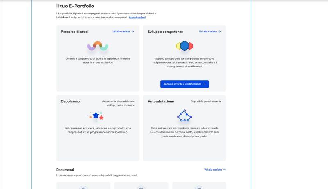This screenshot has width=328, height=189.
Task: Go to the Percorso di studi section link
Action: click(x=123, y=32)
